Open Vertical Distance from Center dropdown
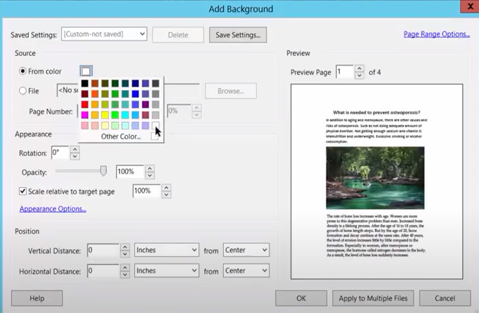Screen dimensions: 479x313 246,250
